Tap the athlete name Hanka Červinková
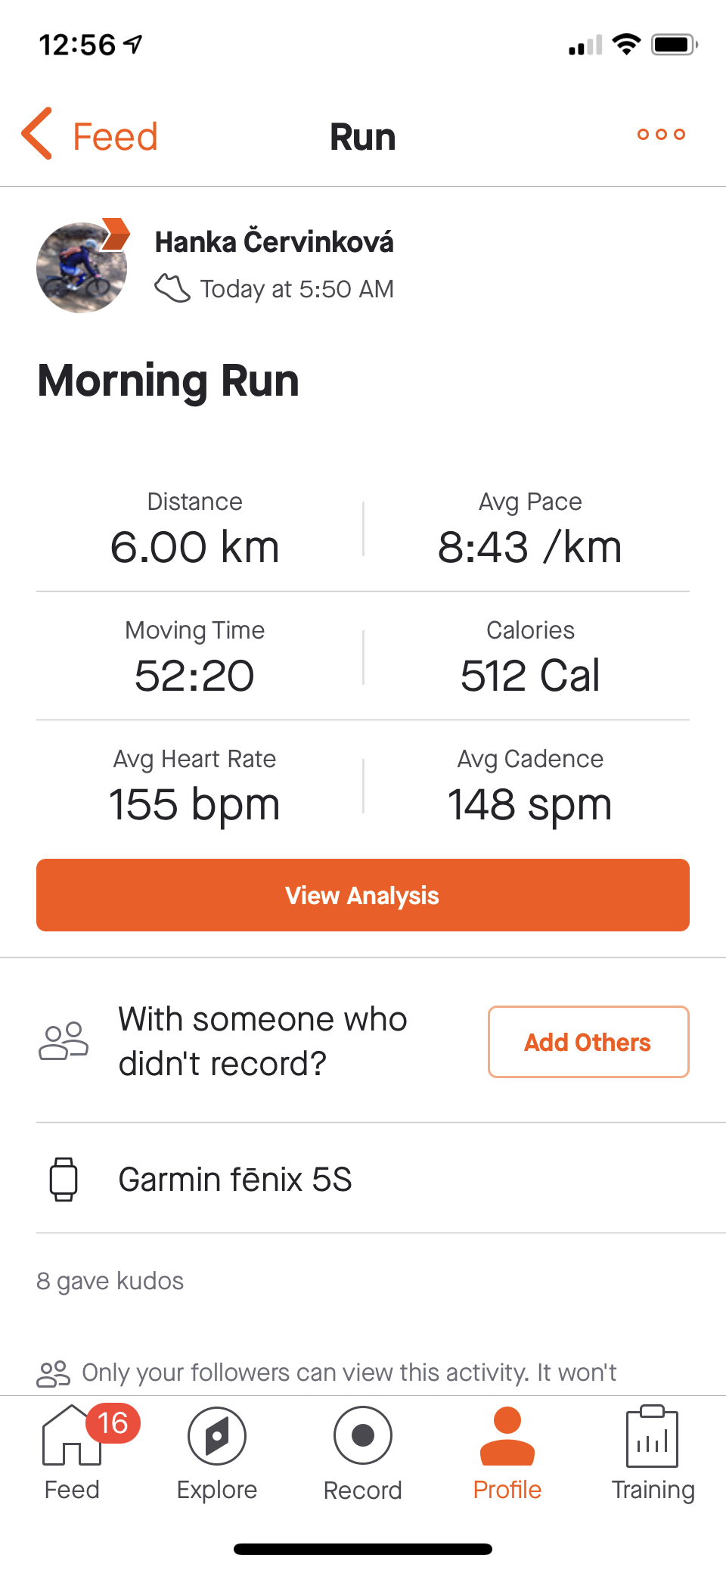The height and width of the screenshot is (1573, 726). tap(274, 242)
